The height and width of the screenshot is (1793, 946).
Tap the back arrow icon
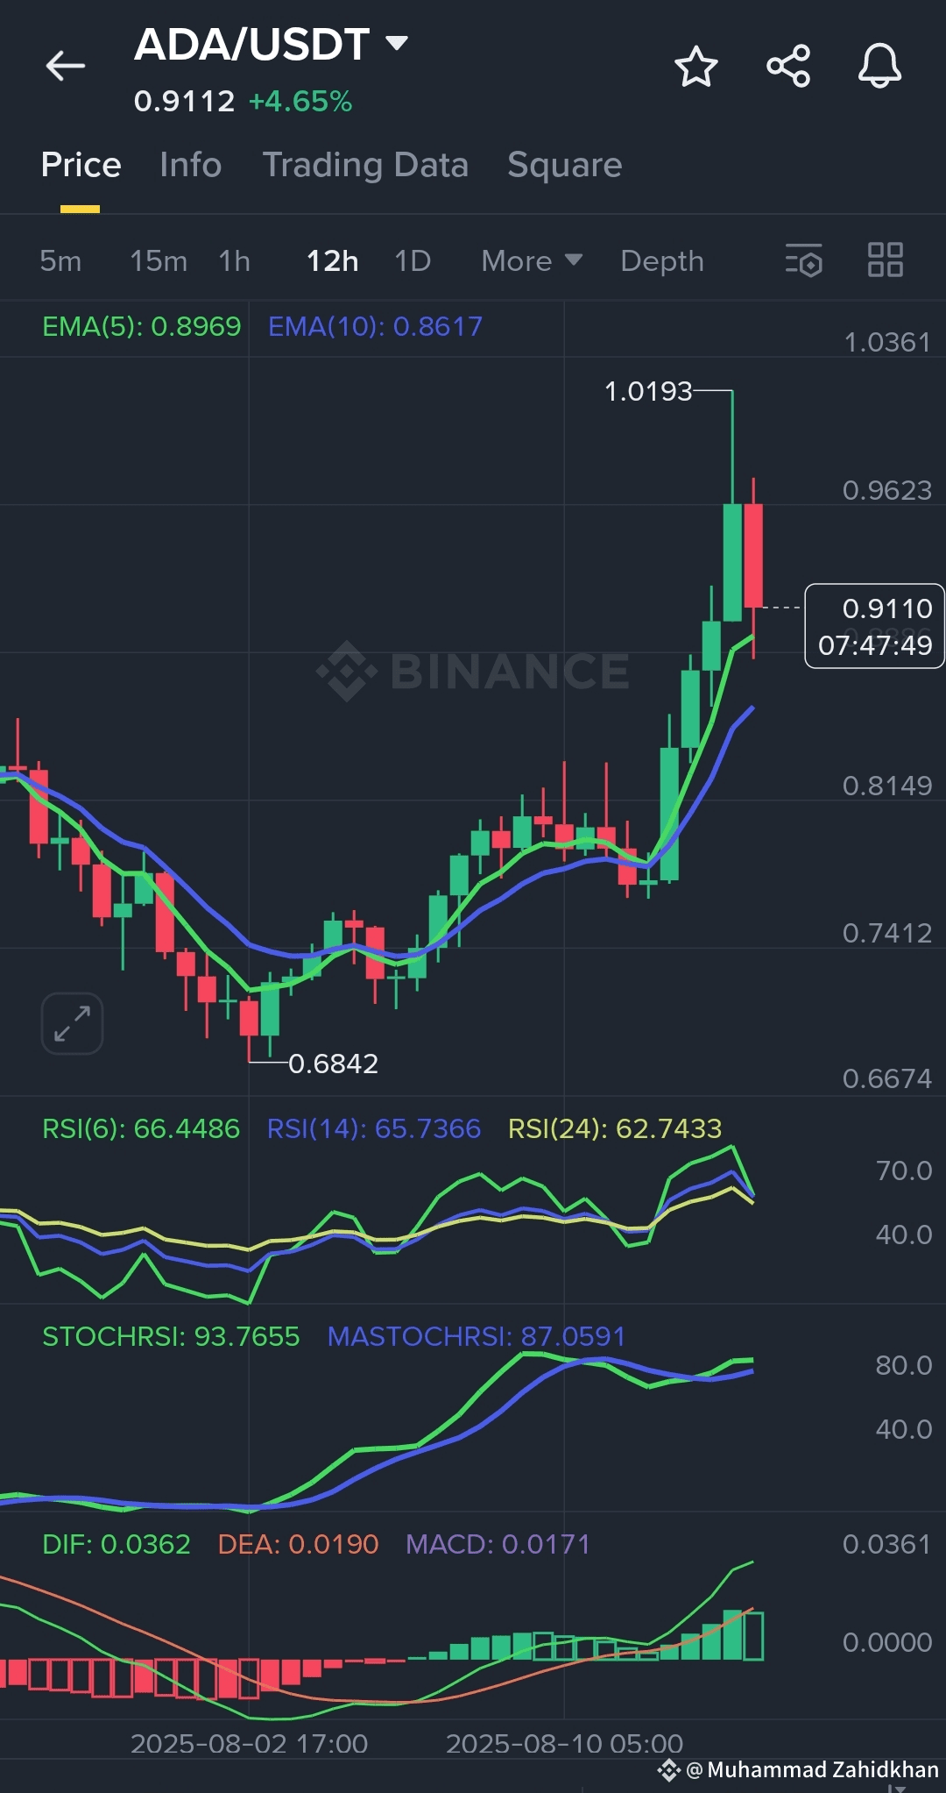click(66, 66)
